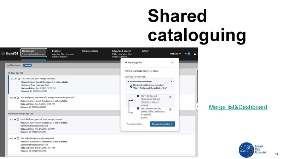
Task: Collapse the No destination selected list
Action: pos(172,81)
